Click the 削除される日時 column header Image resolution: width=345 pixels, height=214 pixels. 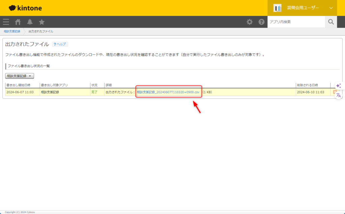[307, 85]
